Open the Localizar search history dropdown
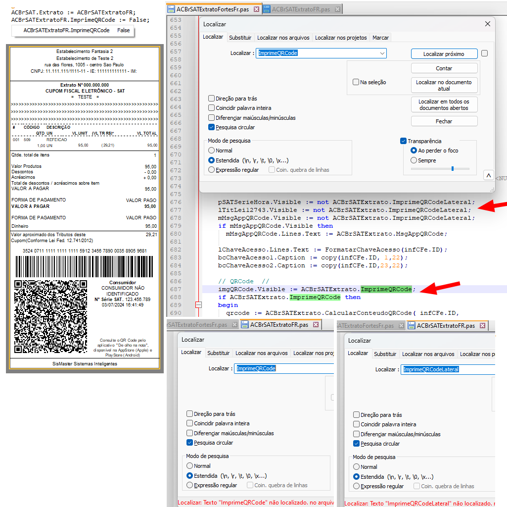This screenshot has width=507, height=507. [382, 53]
